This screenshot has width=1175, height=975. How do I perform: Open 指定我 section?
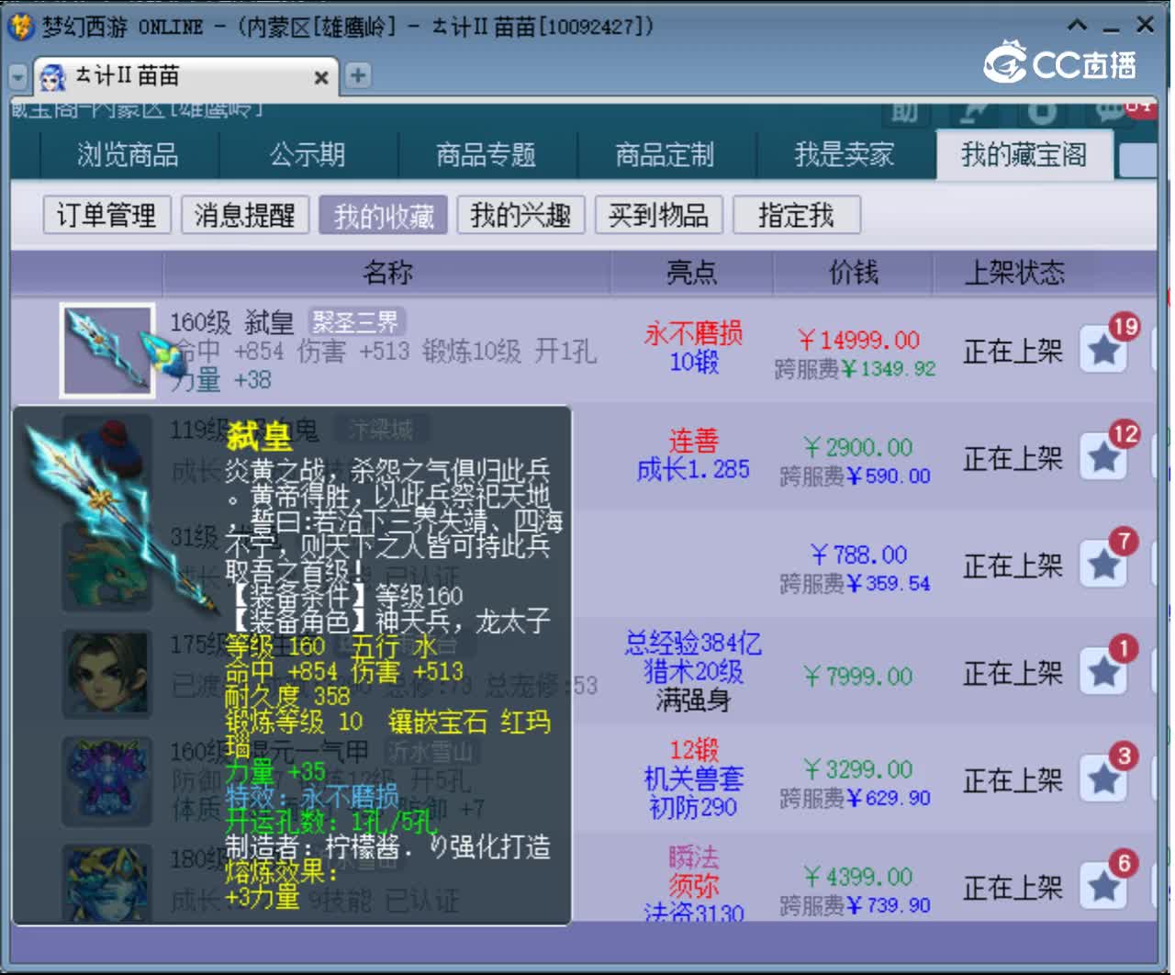(796, 216)
